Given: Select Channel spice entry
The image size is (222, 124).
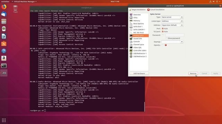Looking at the screenshot, I should pos(139,44).
